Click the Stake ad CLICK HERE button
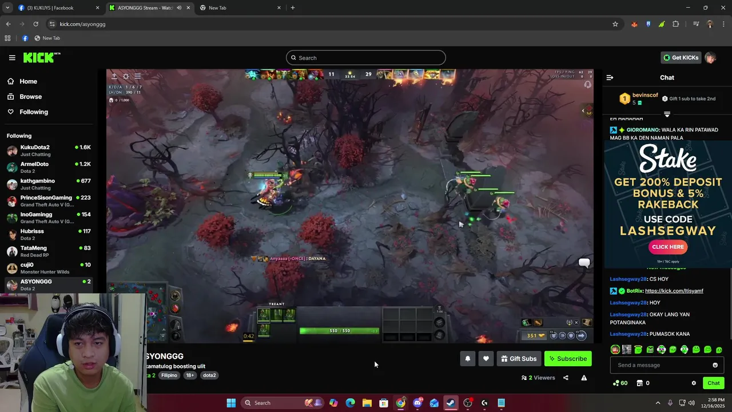 668,247
